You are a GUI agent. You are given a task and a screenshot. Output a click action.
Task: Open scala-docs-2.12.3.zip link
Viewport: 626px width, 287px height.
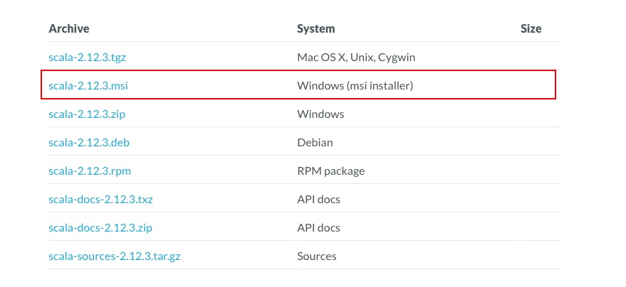click(100, 229)
